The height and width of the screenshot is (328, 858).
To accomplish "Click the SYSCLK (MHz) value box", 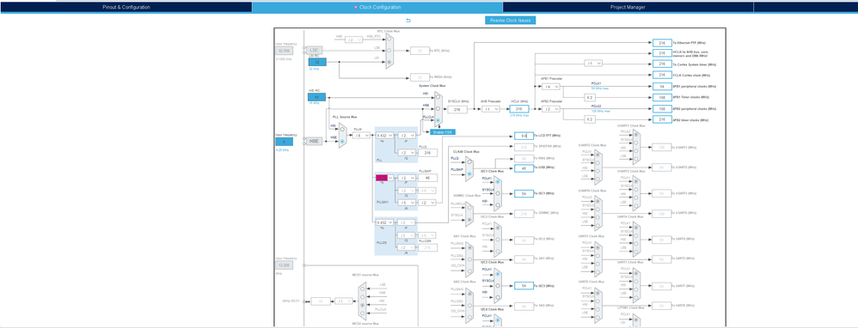I will (x=457, y=109).
